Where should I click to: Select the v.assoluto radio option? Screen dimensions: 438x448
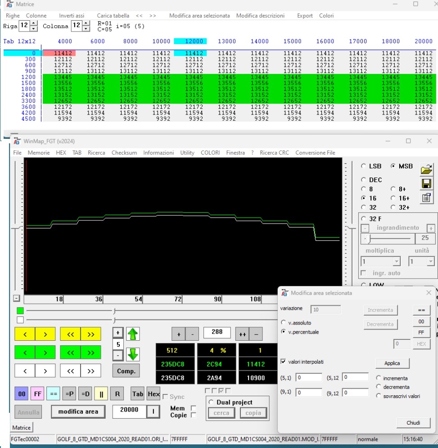283,323
